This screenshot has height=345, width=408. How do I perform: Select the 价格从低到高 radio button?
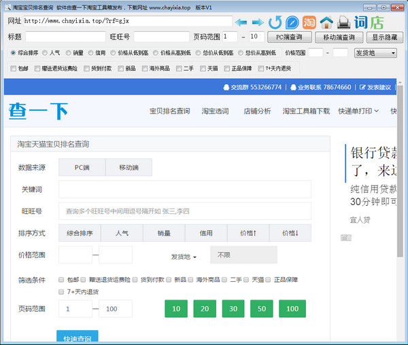pos(113,53)
